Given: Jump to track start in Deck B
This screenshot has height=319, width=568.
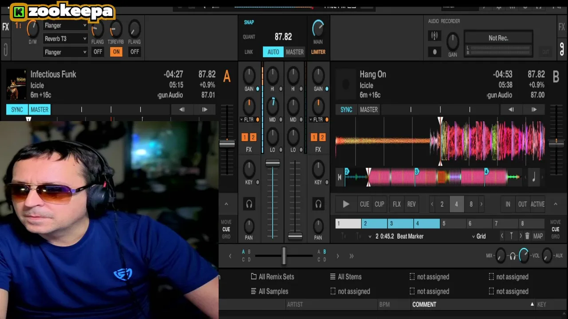Looking at the screenshot, I should click(x=339, y=177).
